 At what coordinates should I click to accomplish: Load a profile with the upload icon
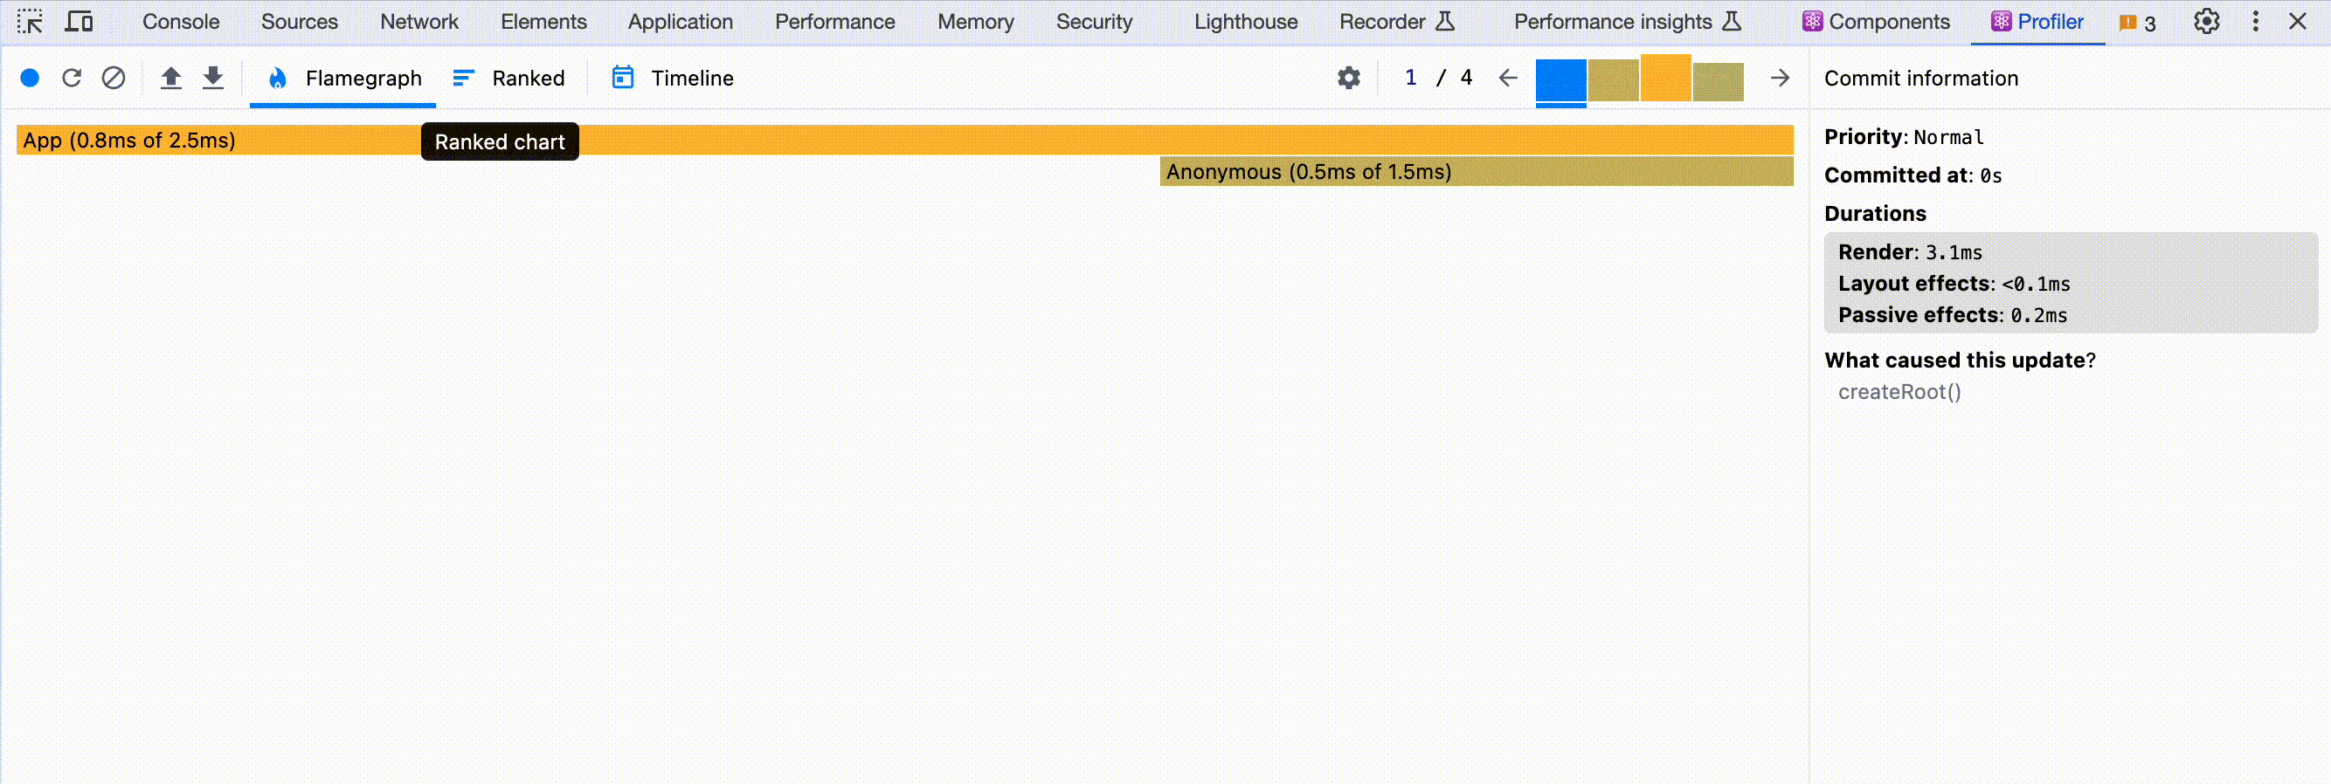[x=171, y=79]
